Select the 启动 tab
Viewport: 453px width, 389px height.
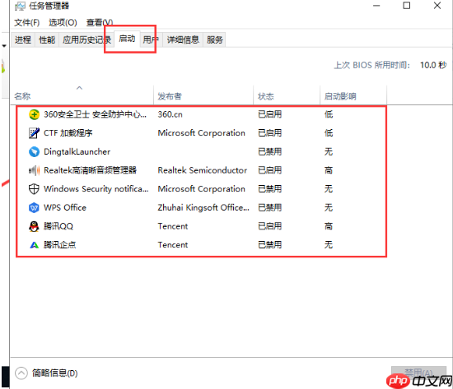[x=127, y=39]
